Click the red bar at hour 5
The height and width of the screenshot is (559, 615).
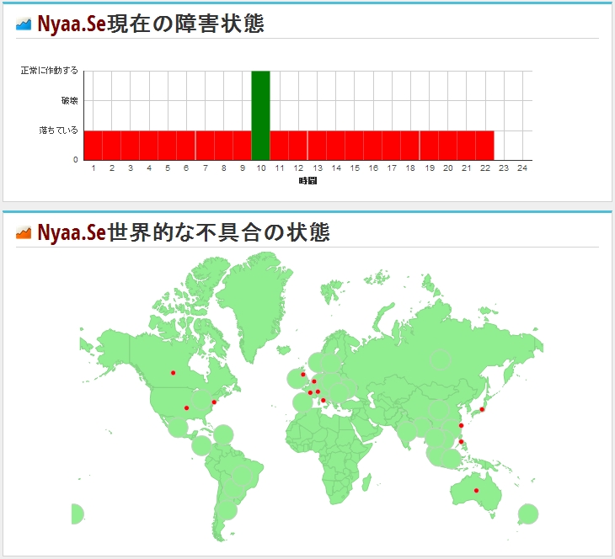pyautogui.click(x=168, y=146)
